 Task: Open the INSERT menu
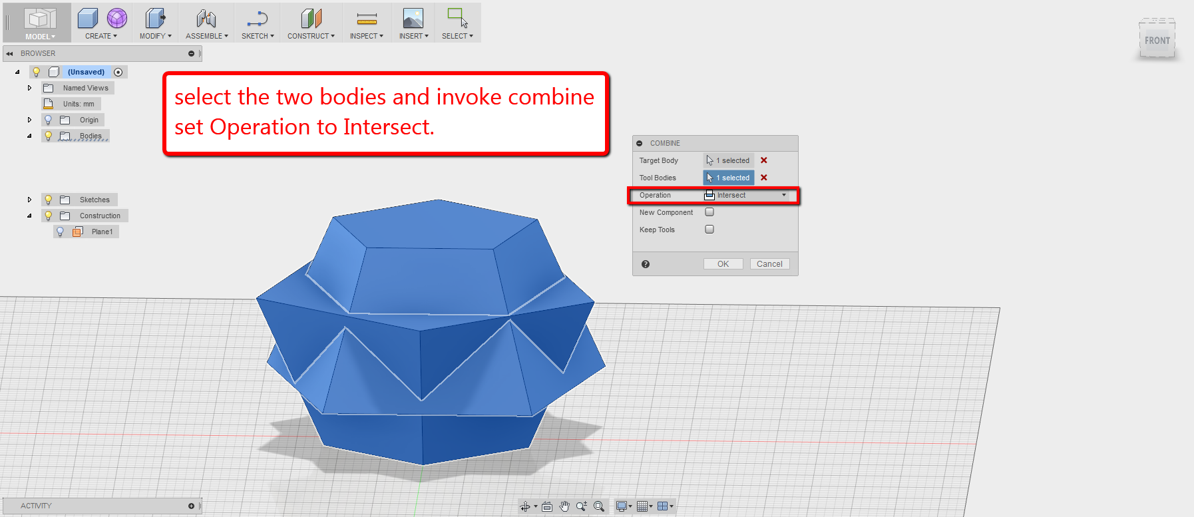click(414, 36)
